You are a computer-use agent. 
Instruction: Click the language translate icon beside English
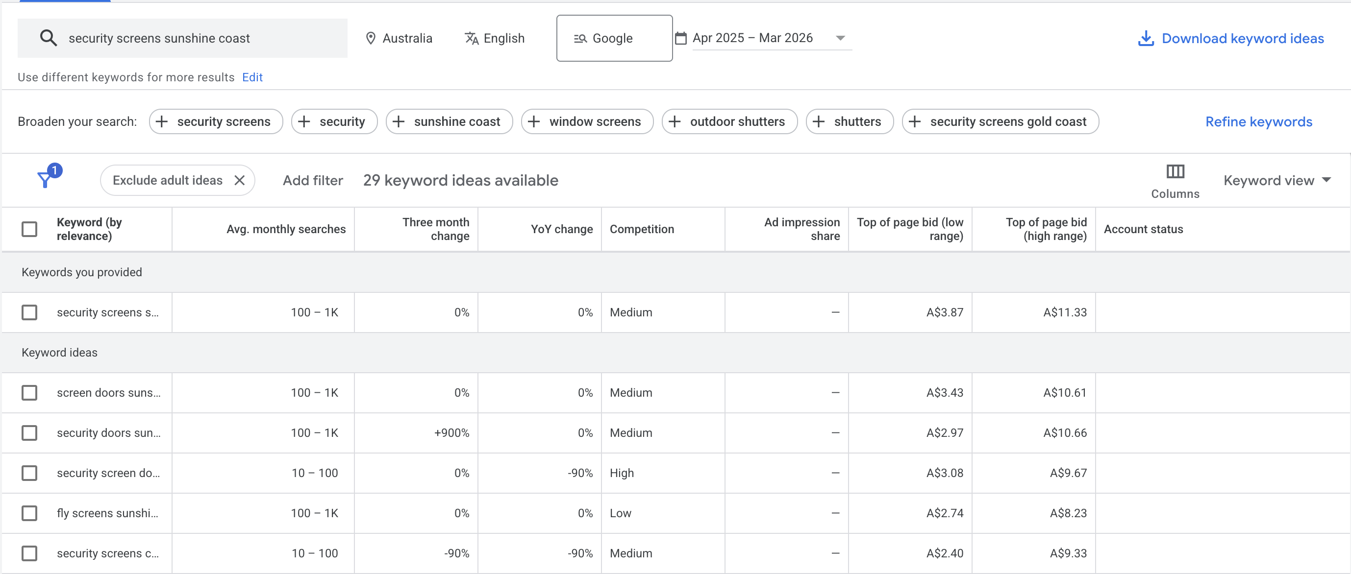click(472, 38)
